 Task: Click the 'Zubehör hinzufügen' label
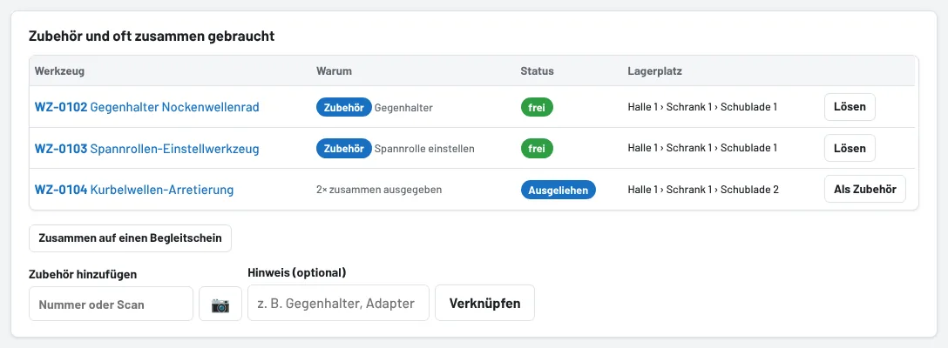pyautogui.click(x=83, y=274)
